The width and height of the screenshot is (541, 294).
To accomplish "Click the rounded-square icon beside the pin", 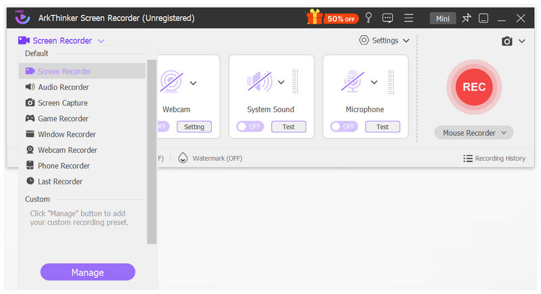I will click(484, 18).
